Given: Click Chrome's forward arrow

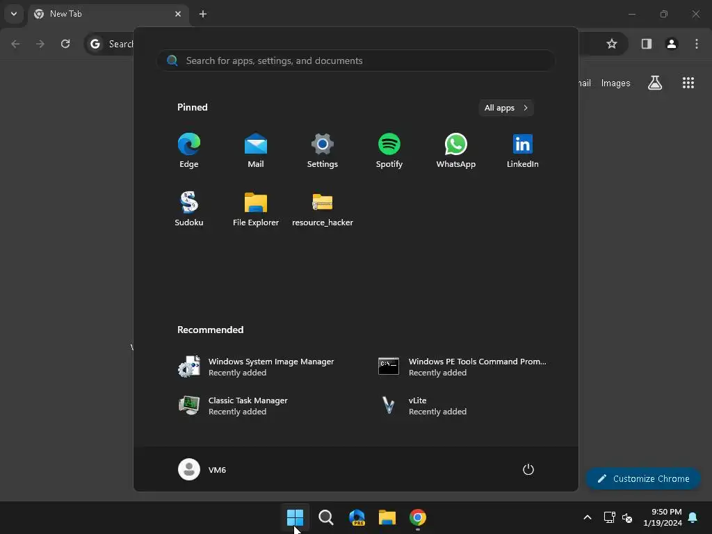Looking at the screenshot, I should click(40, 44).
